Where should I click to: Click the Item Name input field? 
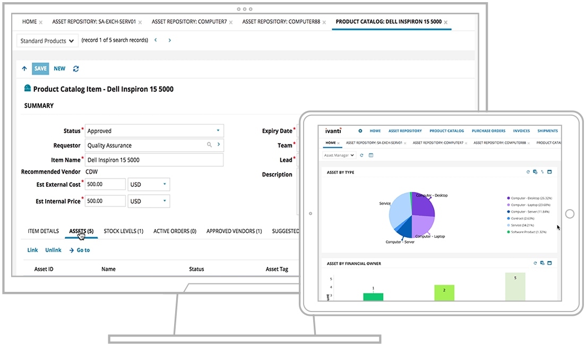click(x=154, y=160)
